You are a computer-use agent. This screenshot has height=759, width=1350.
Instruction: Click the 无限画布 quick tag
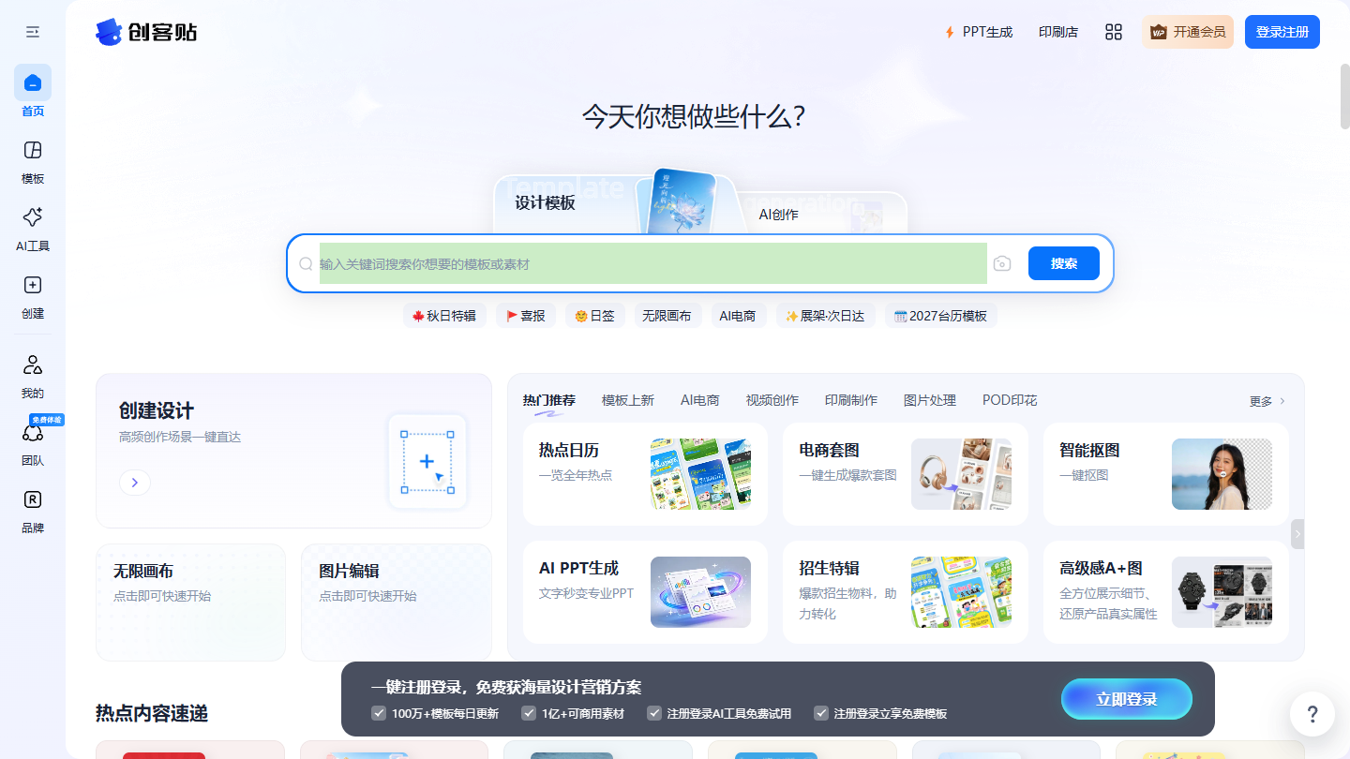[x=667, y=316]
